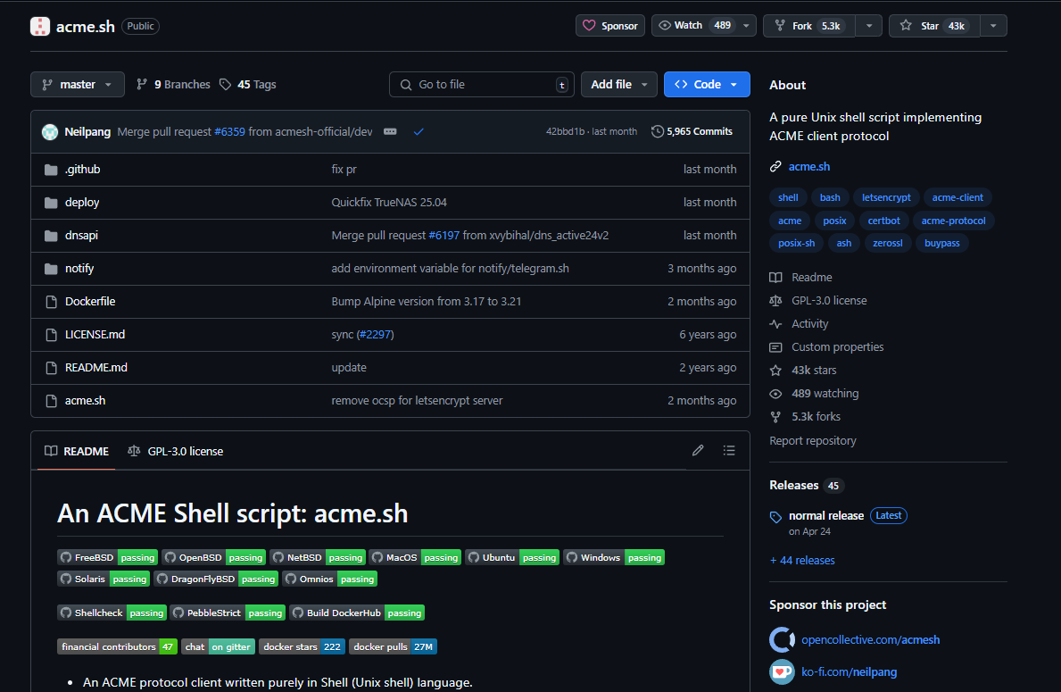Click the Watch button with eye icon
Screen dimensions: 1061x692
pos(693,26)
